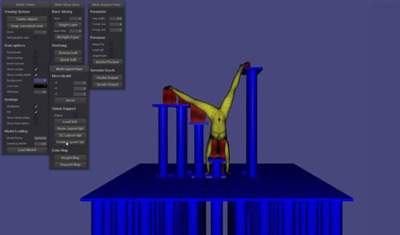Click the Rotate Layout Opt button
Viewport: 400px width, 235px height.
click(x=70, y=142)
